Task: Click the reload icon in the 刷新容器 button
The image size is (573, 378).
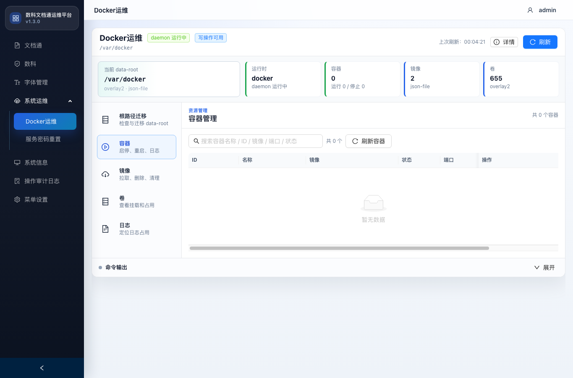Action: pyautogui.click(x=355, y=141)
